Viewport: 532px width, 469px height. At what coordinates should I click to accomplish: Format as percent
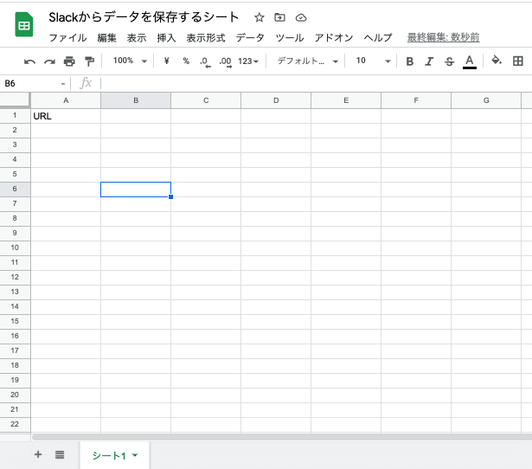pos(186,61)
